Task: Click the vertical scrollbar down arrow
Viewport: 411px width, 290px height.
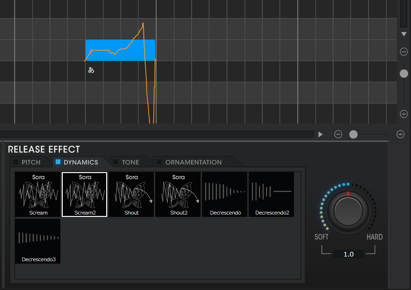Action: (403, 34)
